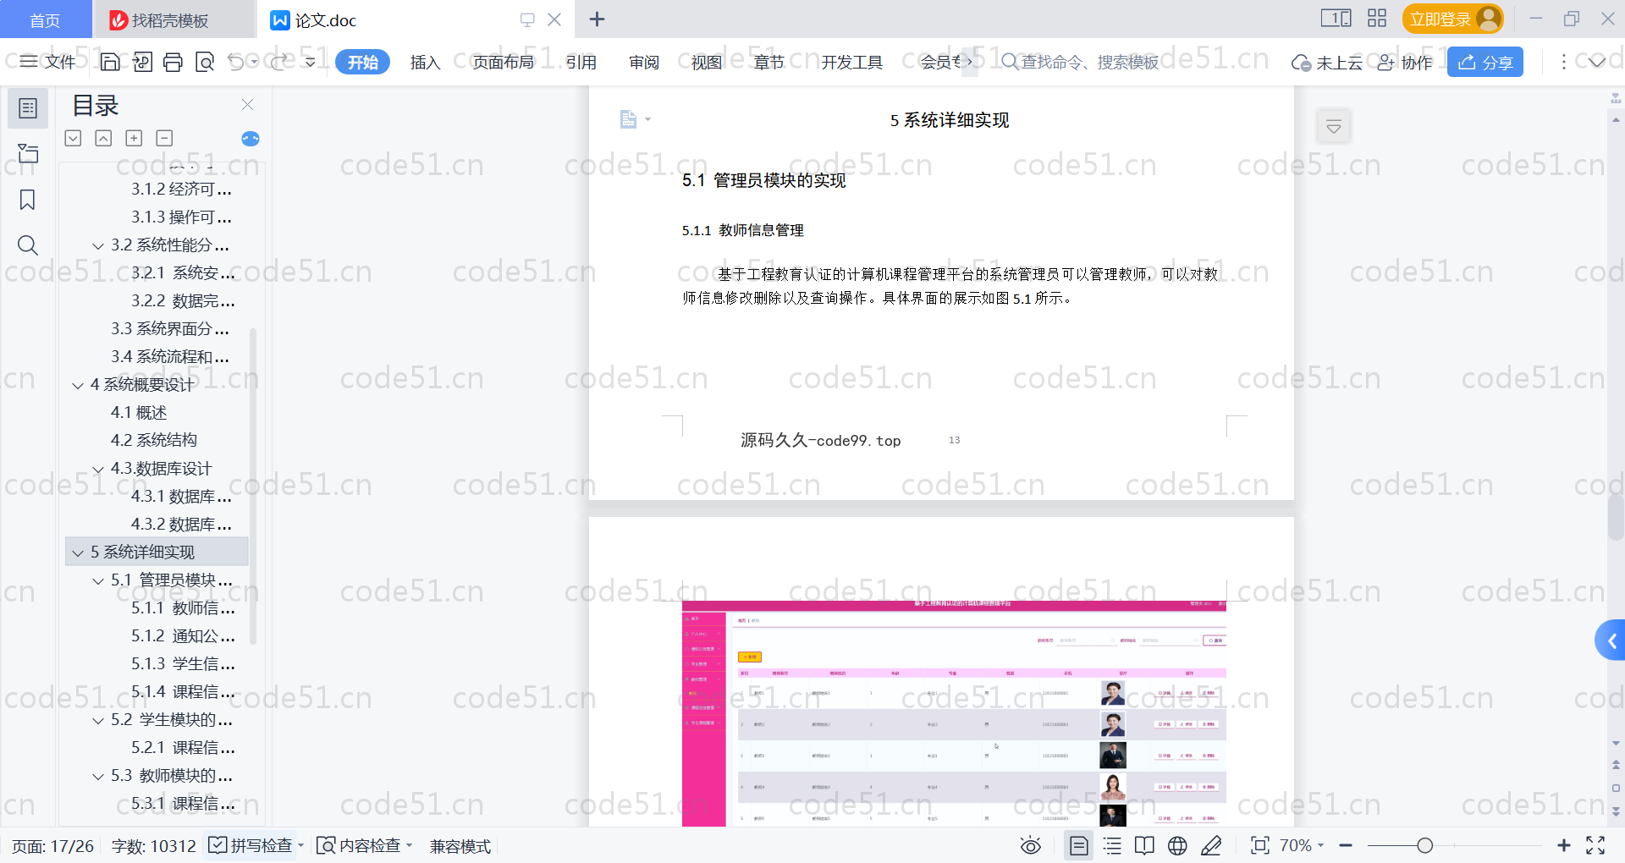The height and width of the screenshot is (863, 1625).
Task: Click more options vertical dots icon
Action: coord(1563,62)
